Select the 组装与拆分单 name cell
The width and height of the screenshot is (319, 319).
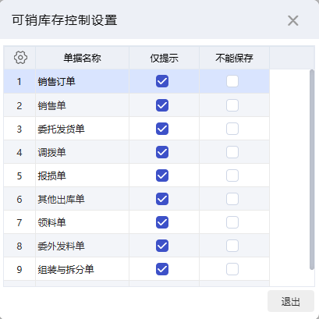pos(82,269)
